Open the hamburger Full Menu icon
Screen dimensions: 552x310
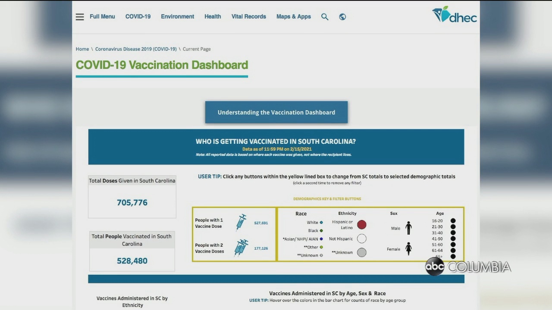(80, 17)
